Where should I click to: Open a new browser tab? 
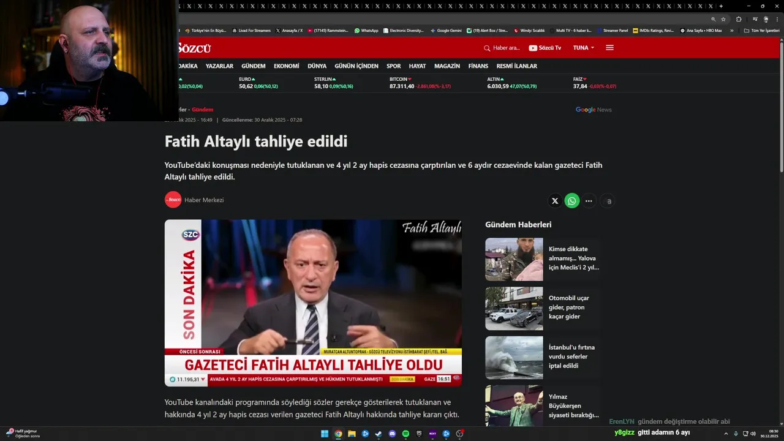[x=721, y=6]
